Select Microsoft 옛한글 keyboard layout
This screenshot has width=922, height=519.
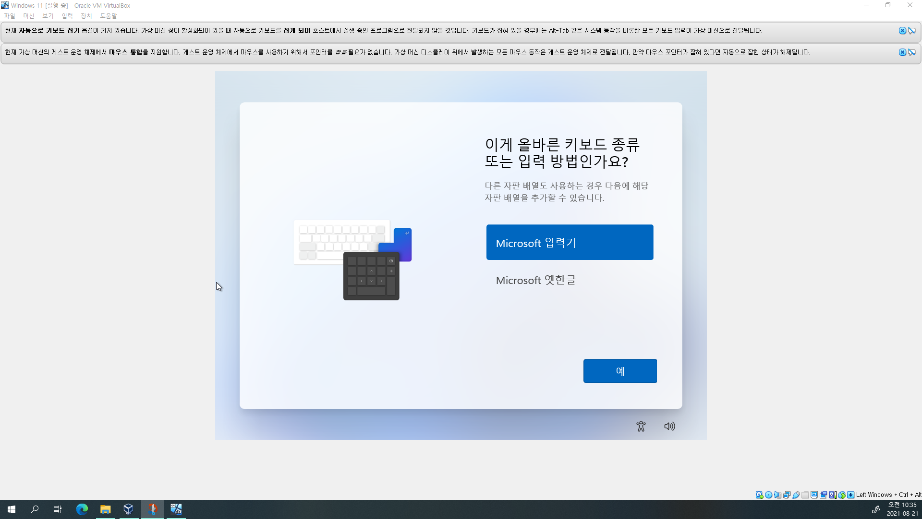[536, 280]
